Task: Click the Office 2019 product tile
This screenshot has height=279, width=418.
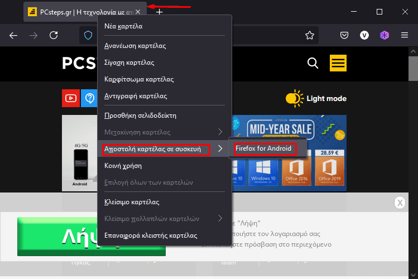Action: pos(329,168)
